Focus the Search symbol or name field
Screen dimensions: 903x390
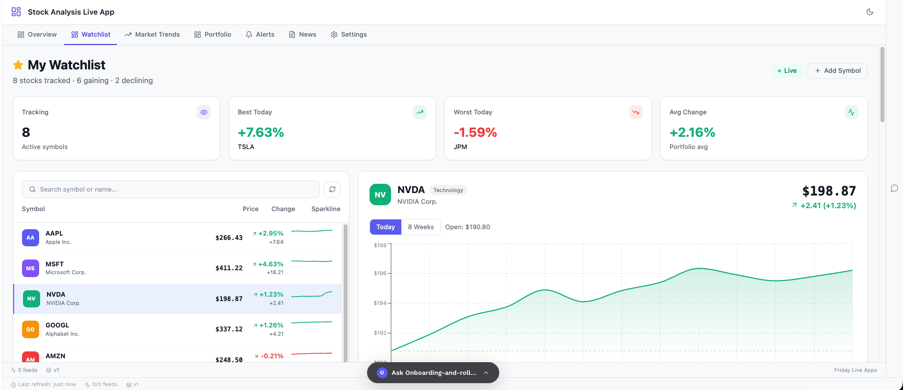click(x=171, y=189)
